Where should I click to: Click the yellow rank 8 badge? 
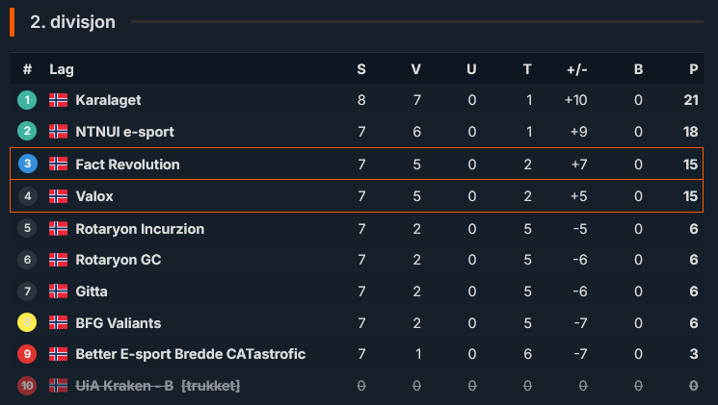(27, 322)
